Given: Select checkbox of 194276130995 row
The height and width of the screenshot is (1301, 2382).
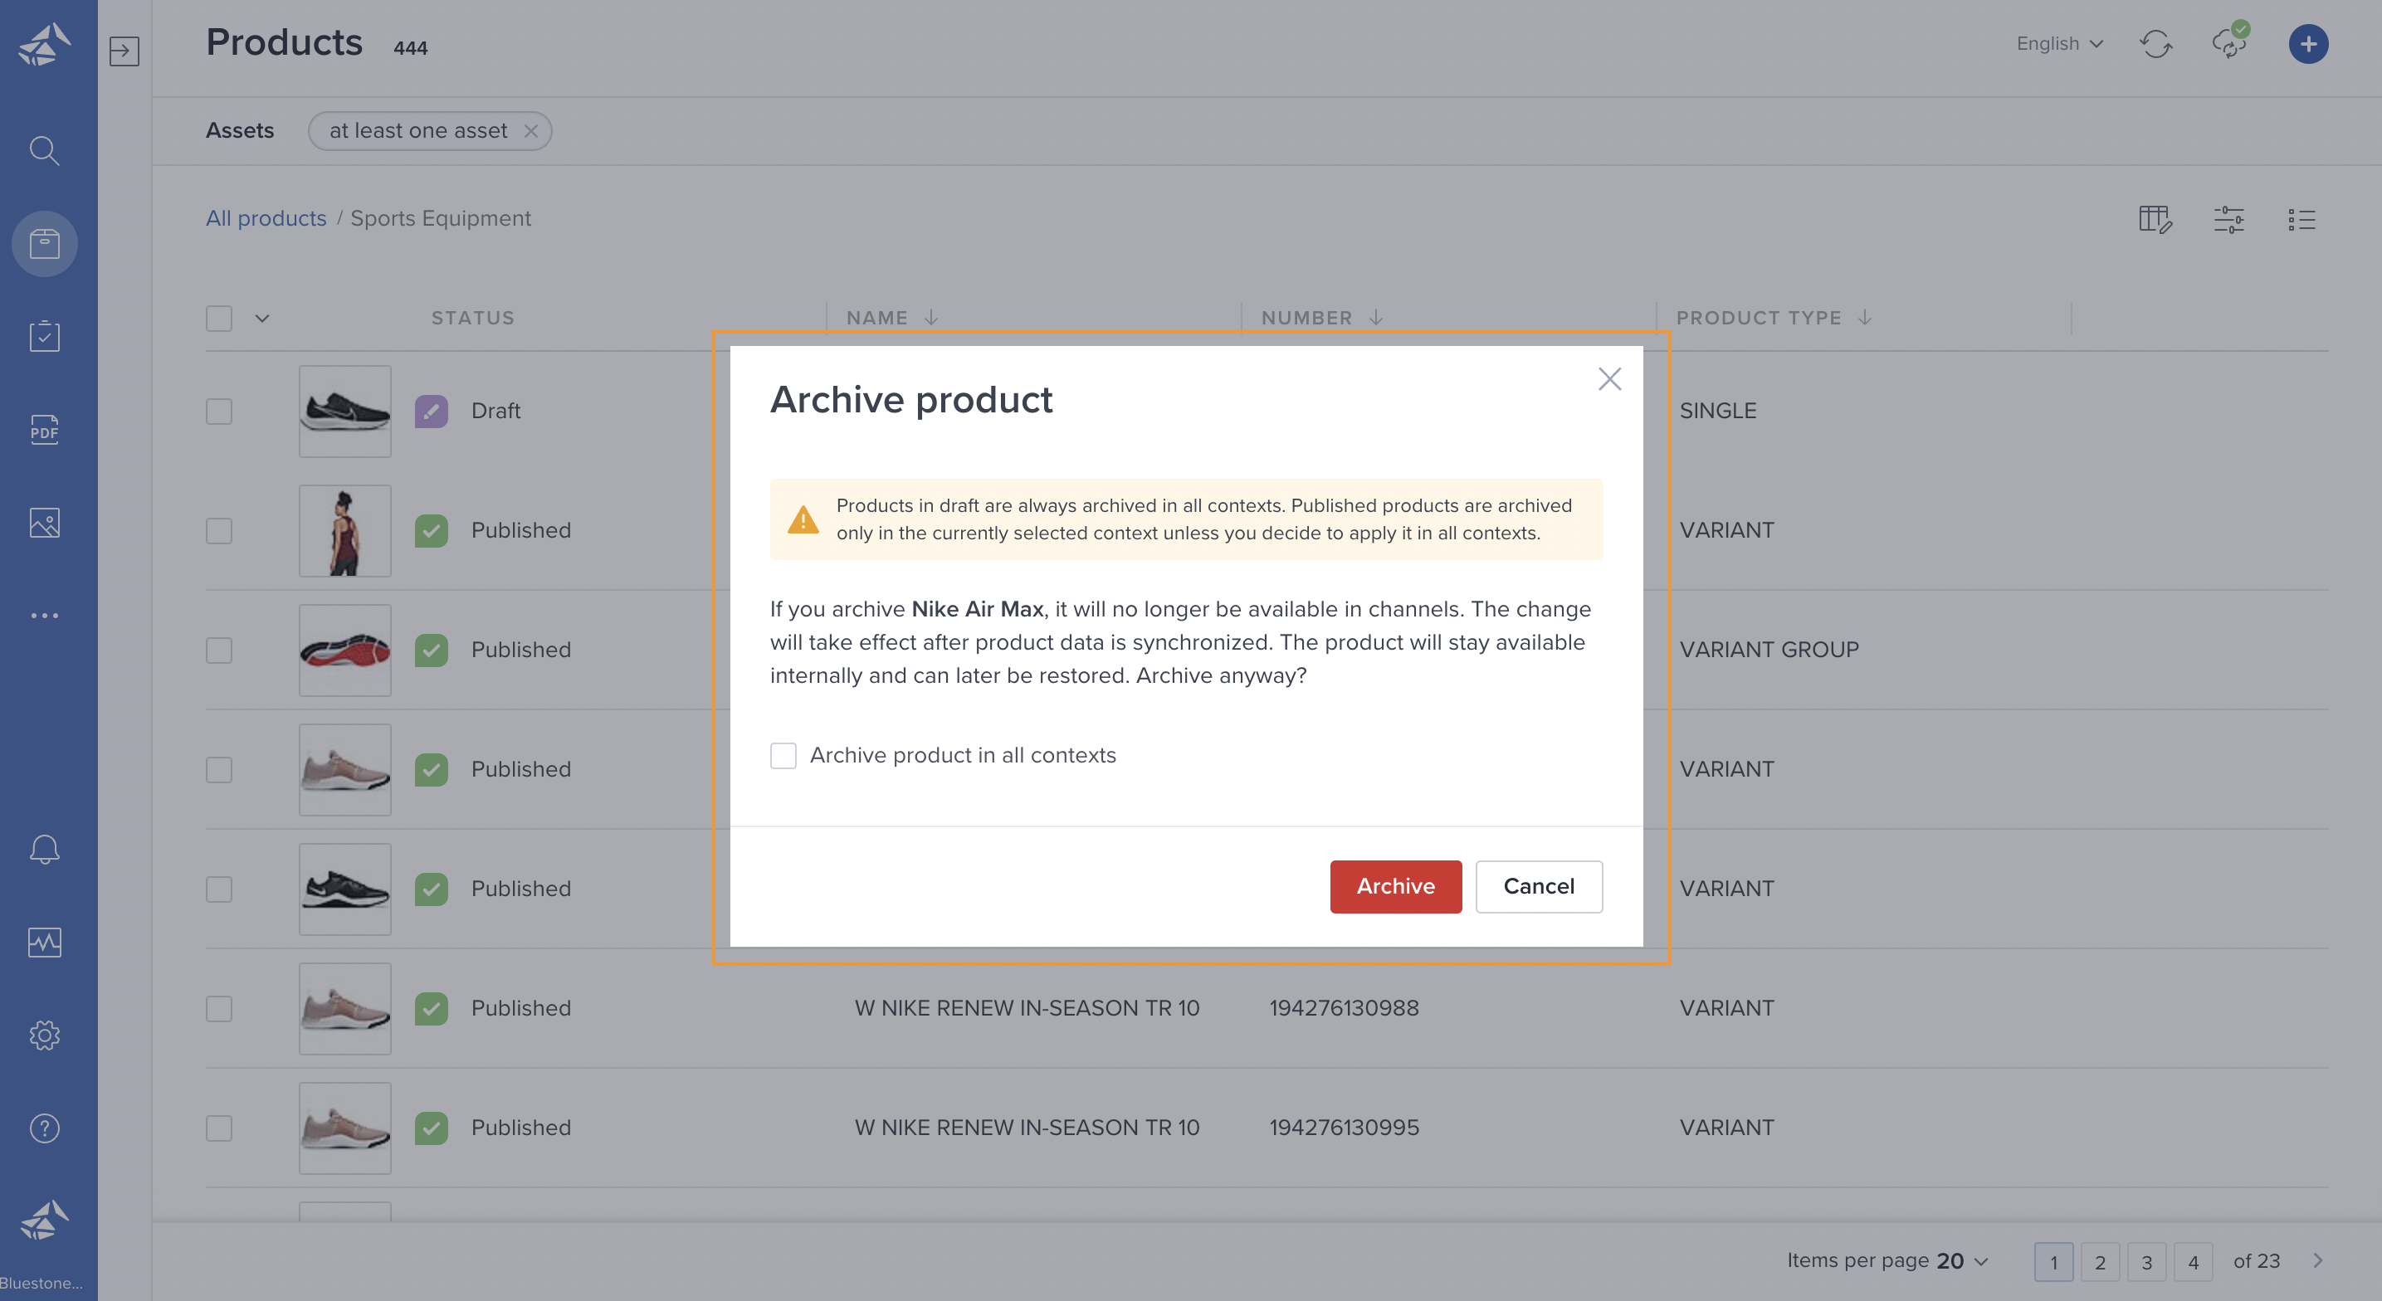Looking at the screenshot, I should (219, 1127).
